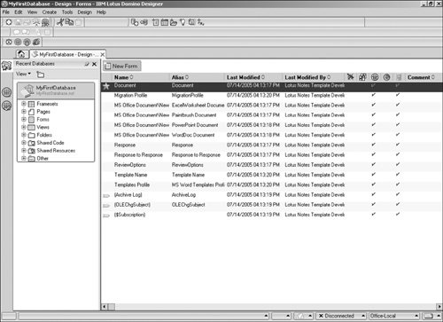443x322 pixels.
Task: Click the light bulb toolbar icon
Action: pos(183,22)
